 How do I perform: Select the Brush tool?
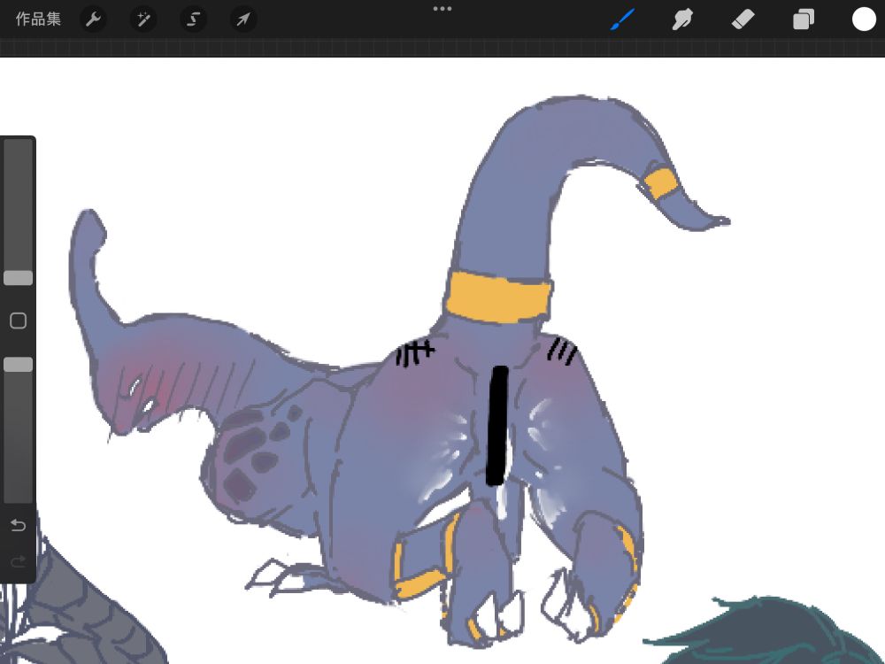coord(622,19)
